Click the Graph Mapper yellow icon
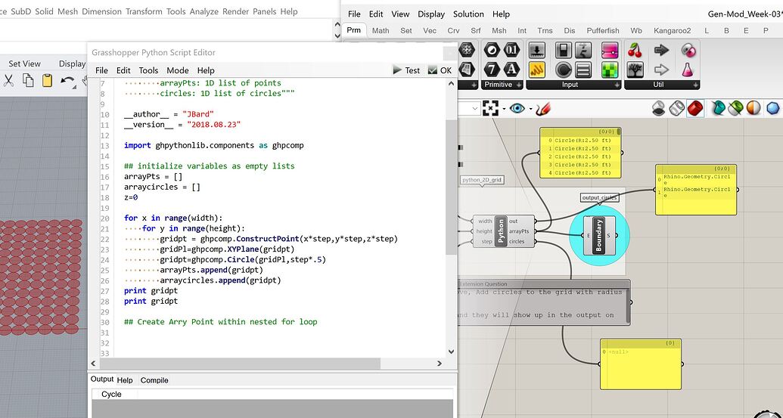 [x=537, y=70]
